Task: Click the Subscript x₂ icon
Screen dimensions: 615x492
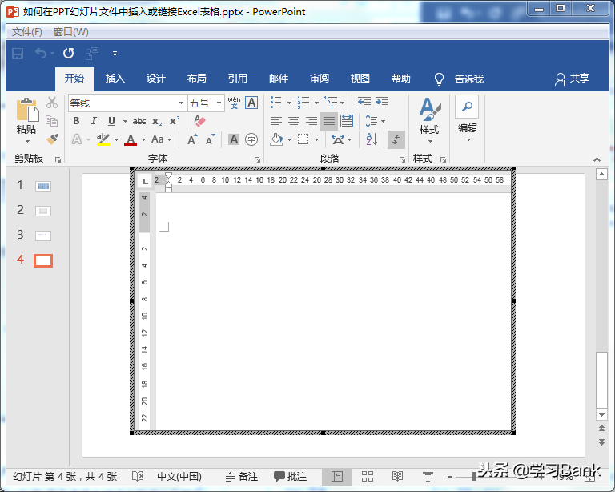Action: (x=157, y=121)
